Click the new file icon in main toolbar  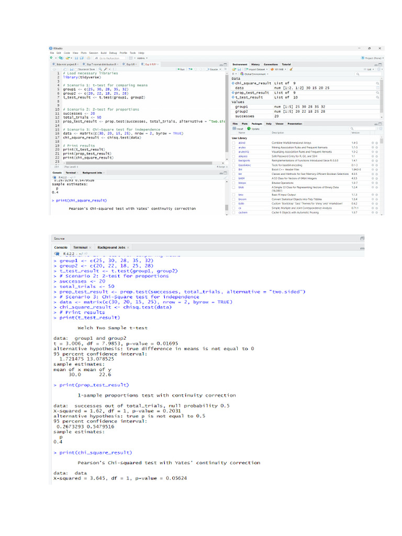coord(51,58)
